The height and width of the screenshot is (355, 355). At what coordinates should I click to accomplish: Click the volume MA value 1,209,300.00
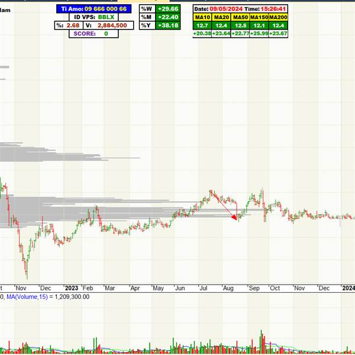[x=72, y=297]
